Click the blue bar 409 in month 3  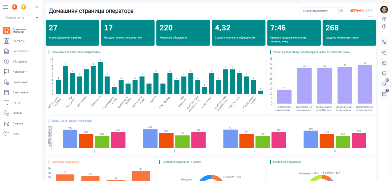pyautogui.click(x=150, y=139)
